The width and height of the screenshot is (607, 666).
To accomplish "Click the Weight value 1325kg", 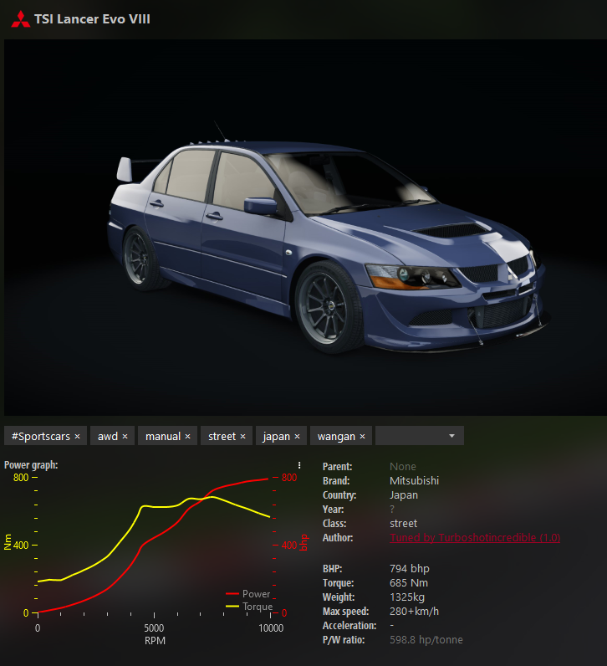I will 407,597.
